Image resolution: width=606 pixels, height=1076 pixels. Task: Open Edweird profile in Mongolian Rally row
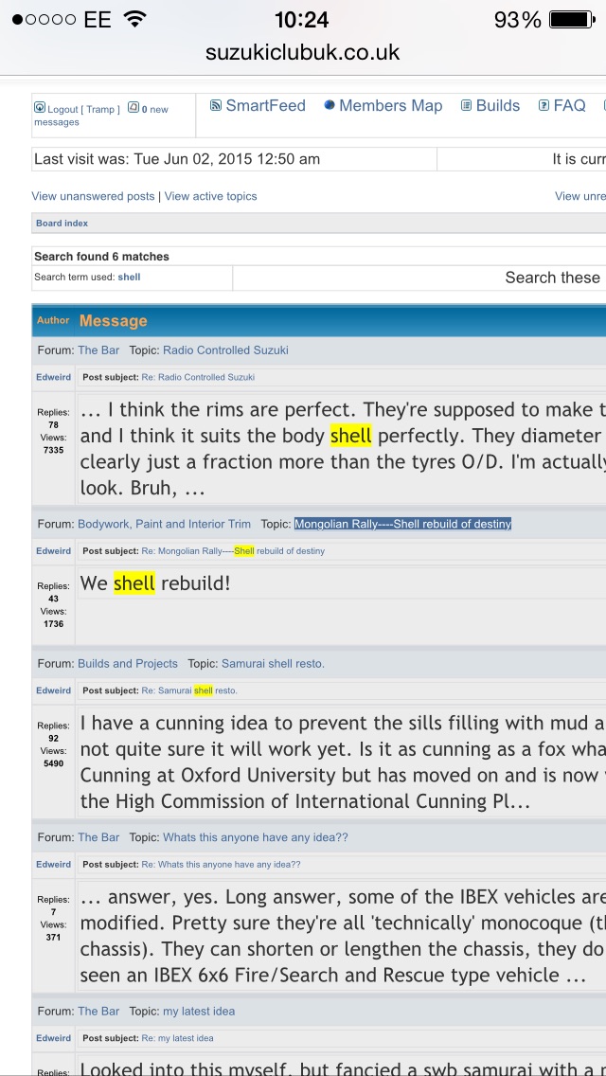[54, 551]
